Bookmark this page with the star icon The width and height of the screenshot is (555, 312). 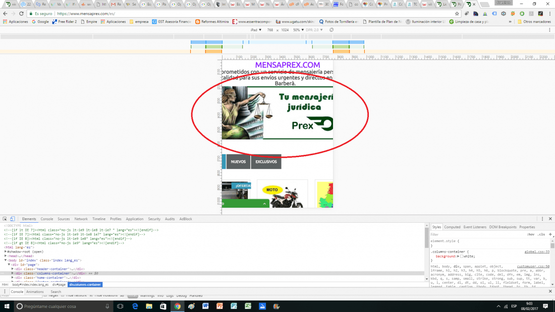click(457, 14)
